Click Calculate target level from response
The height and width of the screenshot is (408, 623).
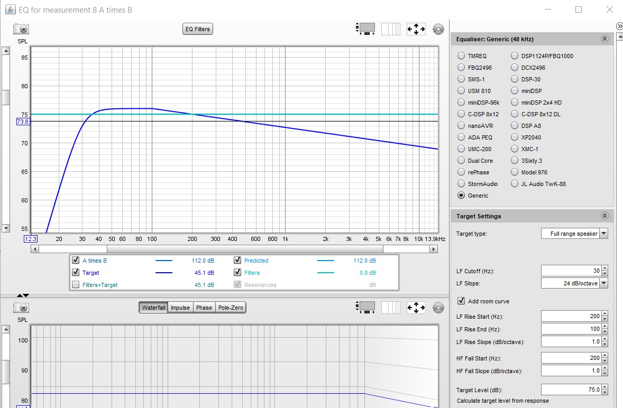(x=502, y=401)
